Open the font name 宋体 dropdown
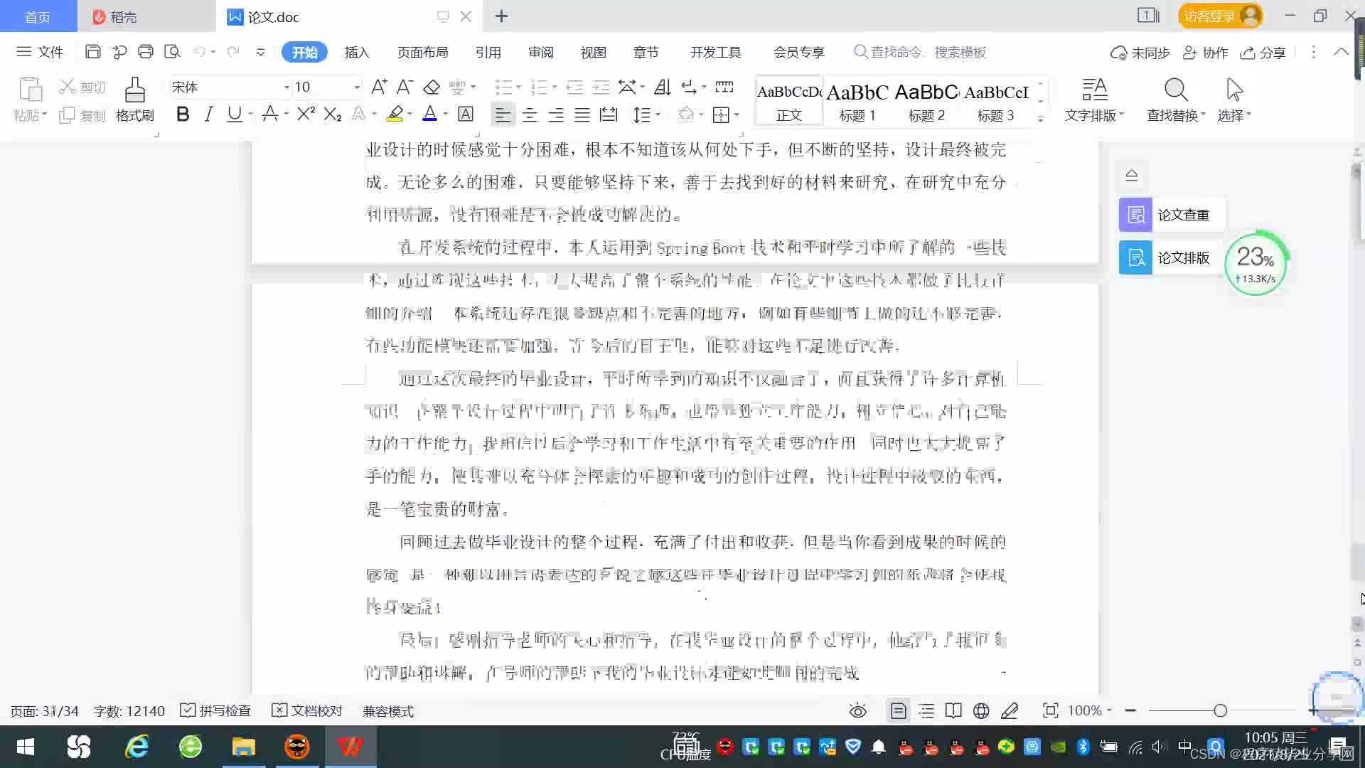This screenshot has height=768, width=1365. 287,87
